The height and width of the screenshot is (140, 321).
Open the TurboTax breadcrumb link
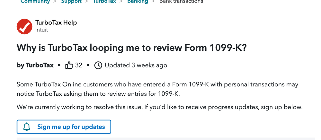point(104,1)
